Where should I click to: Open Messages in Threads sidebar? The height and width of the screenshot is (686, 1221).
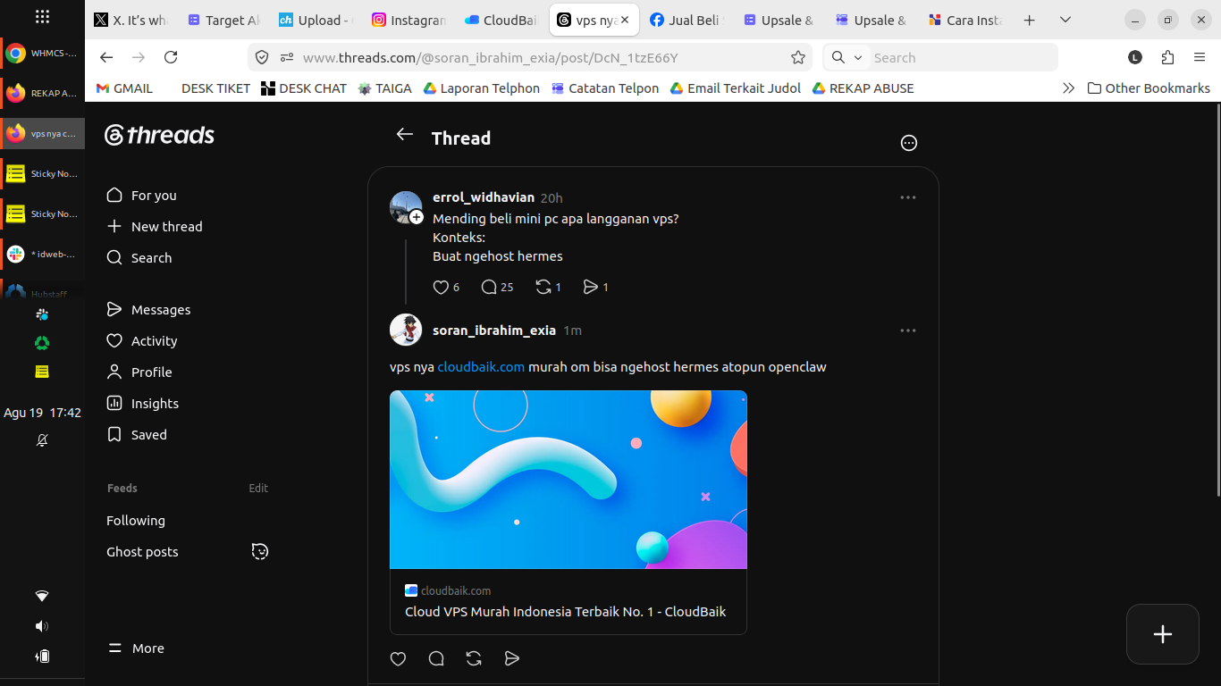click(x=148, y=310)
